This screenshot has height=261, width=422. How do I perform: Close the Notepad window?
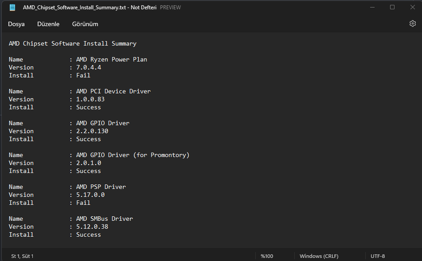412,8
